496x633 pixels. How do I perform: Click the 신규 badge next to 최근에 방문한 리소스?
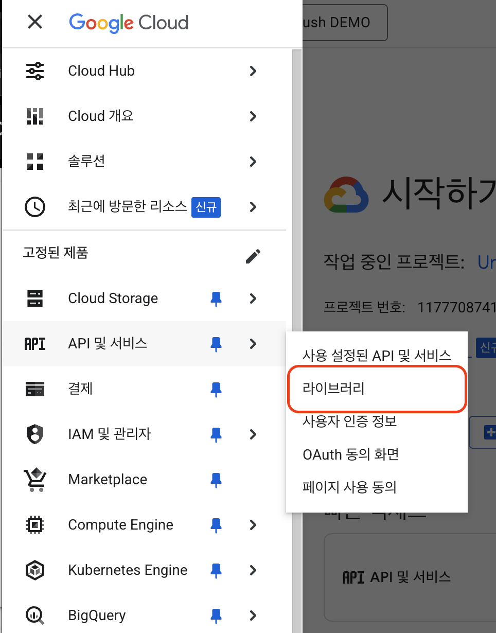click(206, 207)
